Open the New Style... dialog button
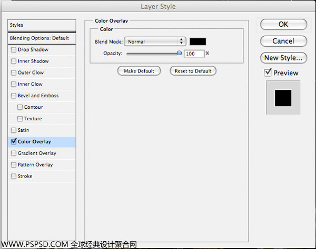 (283, 58)
